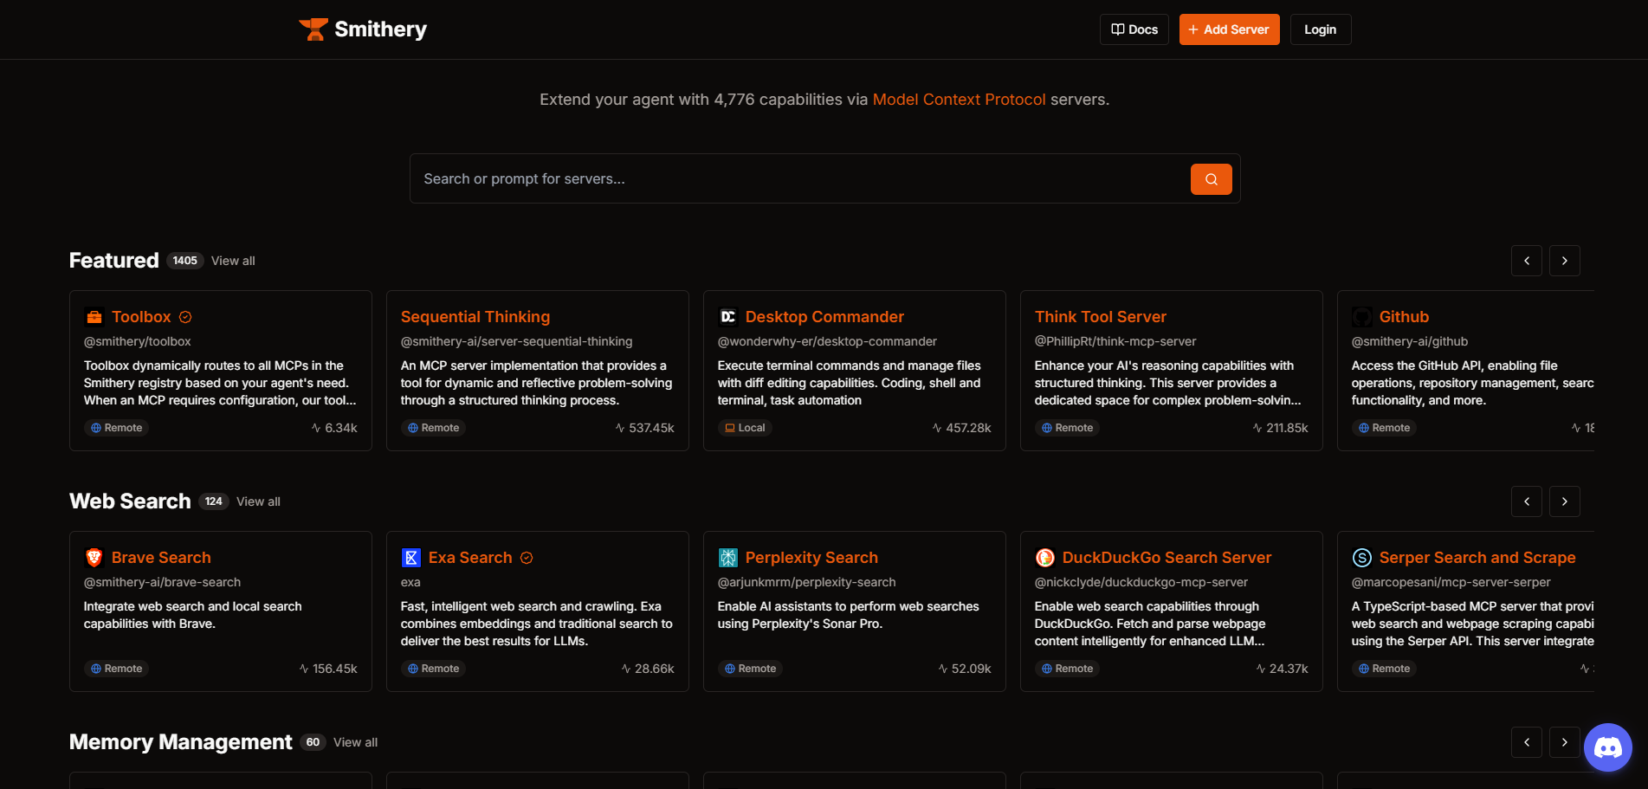
Task: Click the Perplexity Search icon
Action: point(728,558)
